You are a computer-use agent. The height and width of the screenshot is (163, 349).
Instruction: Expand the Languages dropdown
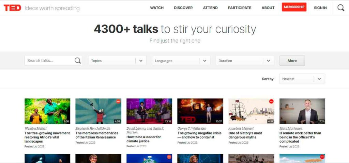pos(181,61)
